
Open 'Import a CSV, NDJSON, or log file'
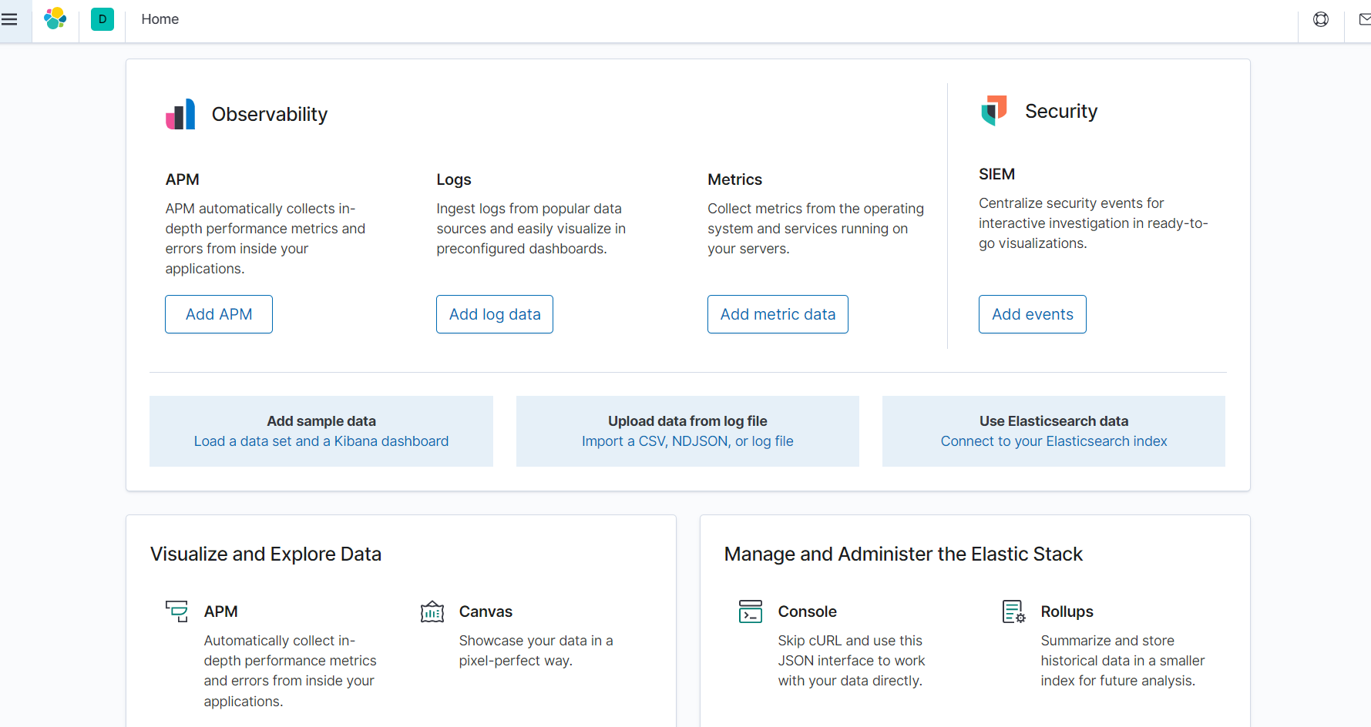[687, 441]
